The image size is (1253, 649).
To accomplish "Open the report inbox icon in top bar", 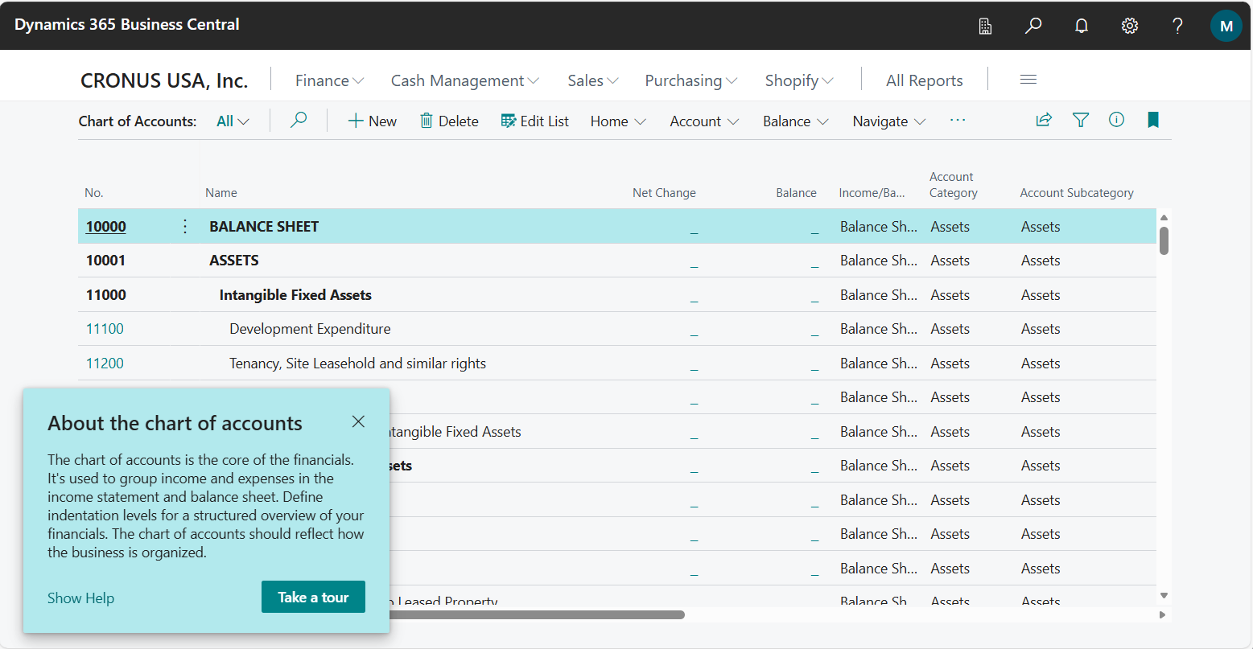I will [984, 25].
